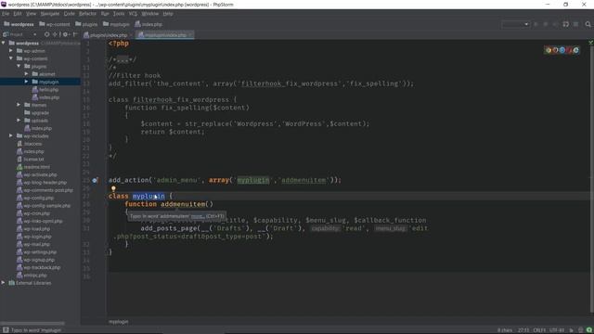Click the Debug button in the toolbar

(546, 24)
